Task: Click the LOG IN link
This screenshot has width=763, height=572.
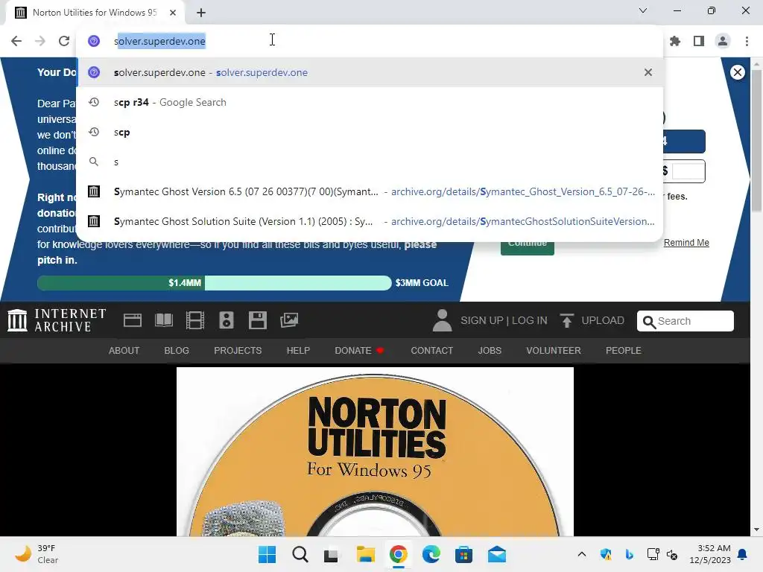Action: [530, 320]
